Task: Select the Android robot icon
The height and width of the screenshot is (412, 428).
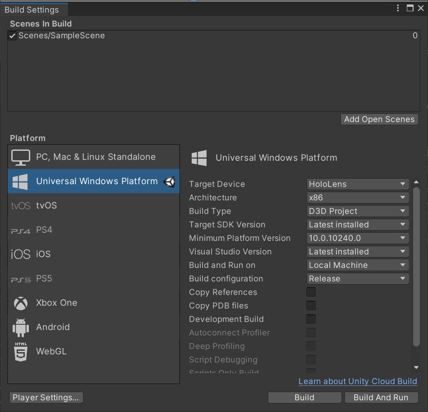Action: [21, 327]
